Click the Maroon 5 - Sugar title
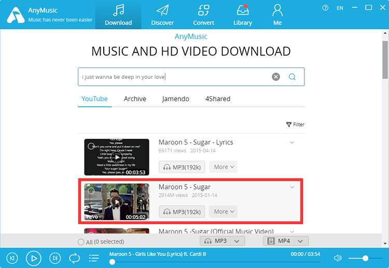 (x=185, y=187)
